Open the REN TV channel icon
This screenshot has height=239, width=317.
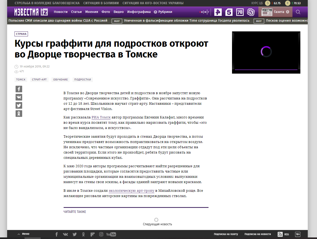pos(218,12)
